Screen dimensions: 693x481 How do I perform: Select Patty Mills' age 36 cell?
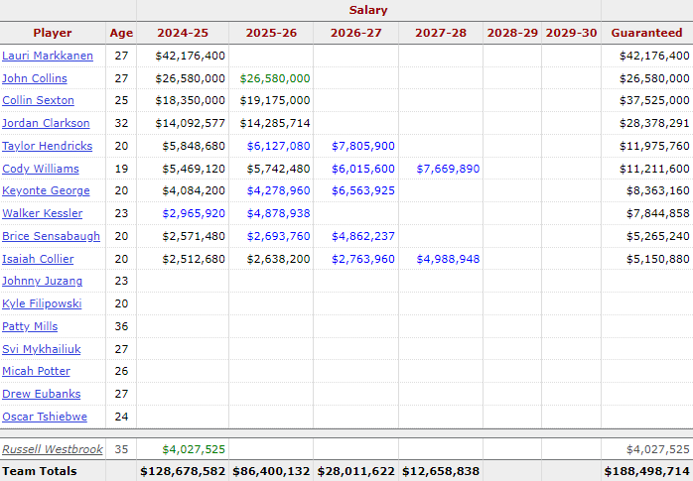click(121, 326)
